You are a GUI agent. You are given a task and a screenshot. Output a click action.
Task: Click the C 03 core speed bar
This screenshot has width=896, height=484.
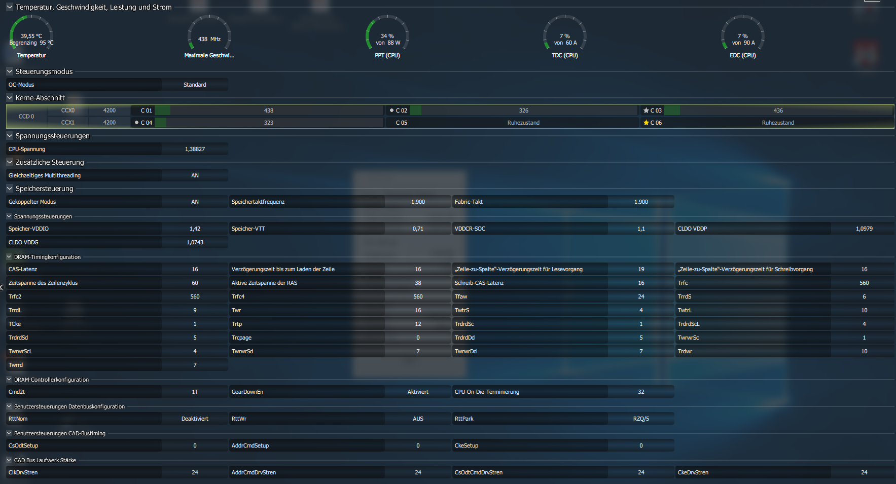pyautogui.click(x=778, y=110)
